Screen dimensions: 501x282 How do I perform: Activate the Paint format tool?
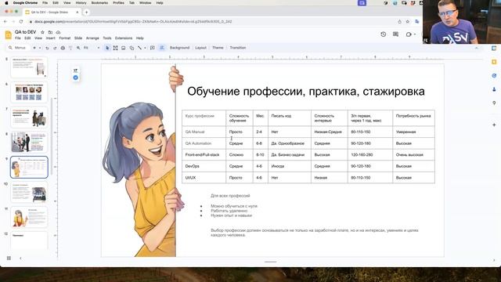[70, 48]
